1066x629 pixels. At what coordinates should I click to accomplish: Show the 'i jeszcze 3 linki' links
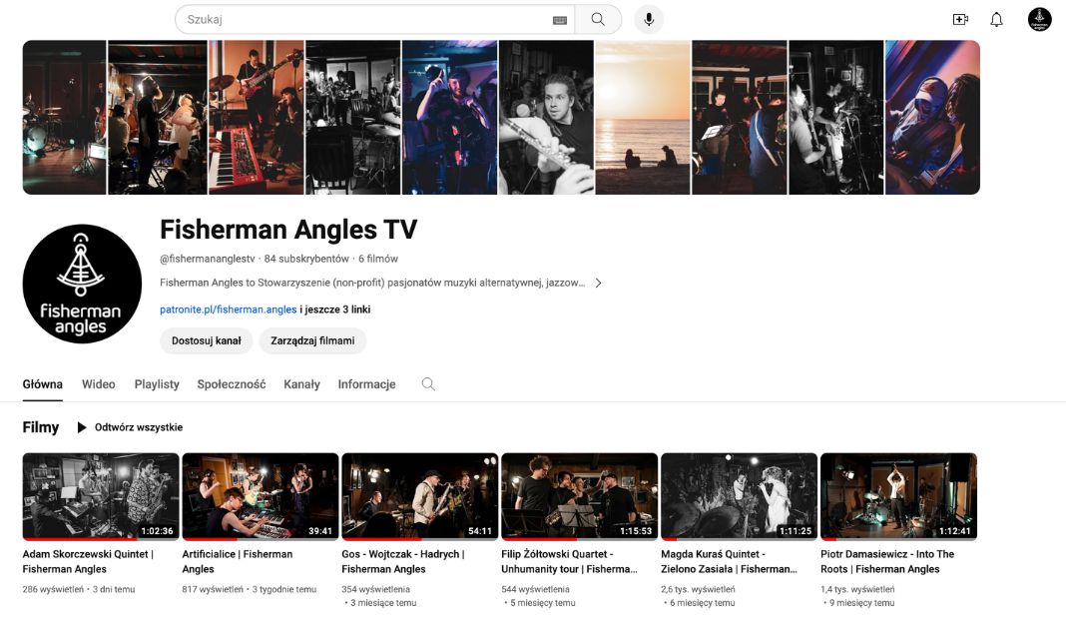tap(335, 310)
